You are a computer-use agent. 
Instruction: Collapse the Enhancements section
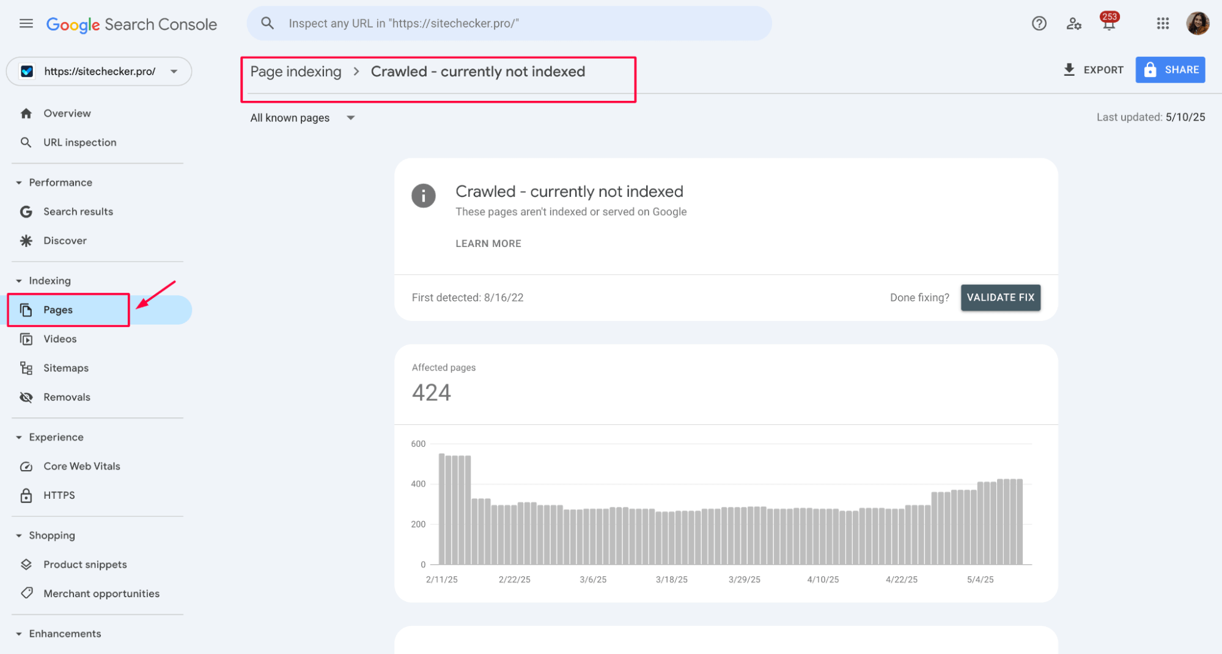tap(19, 634)
